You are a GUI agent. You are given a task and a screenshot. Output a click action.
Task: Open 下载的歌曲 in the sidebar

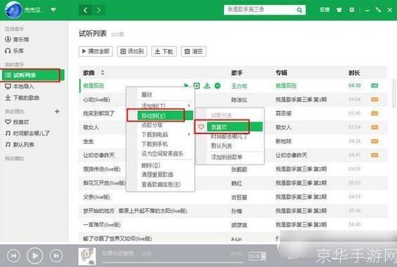tap(23, 98)
